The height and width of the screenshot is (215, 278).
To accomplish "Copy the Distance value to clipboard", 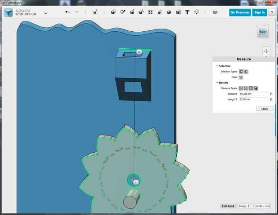I will [x=271, y=94].
